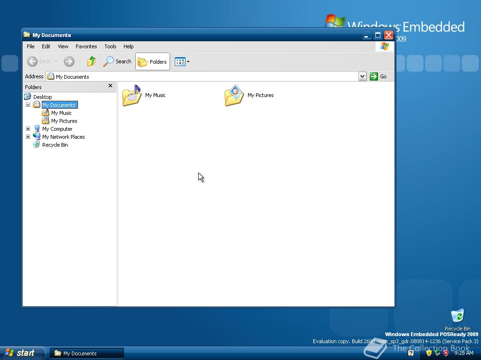The height and width of the screenshot is (360, 481).
Task: Expand the Address bar dropdown
Action: click(362, 76)
